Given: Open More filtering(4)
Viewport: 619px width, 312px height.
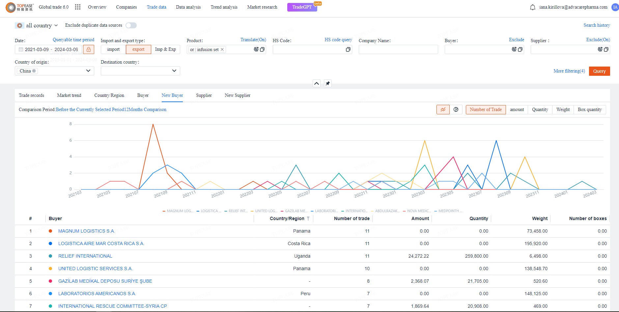Looking at the screenshot, I should pos(569,71).
